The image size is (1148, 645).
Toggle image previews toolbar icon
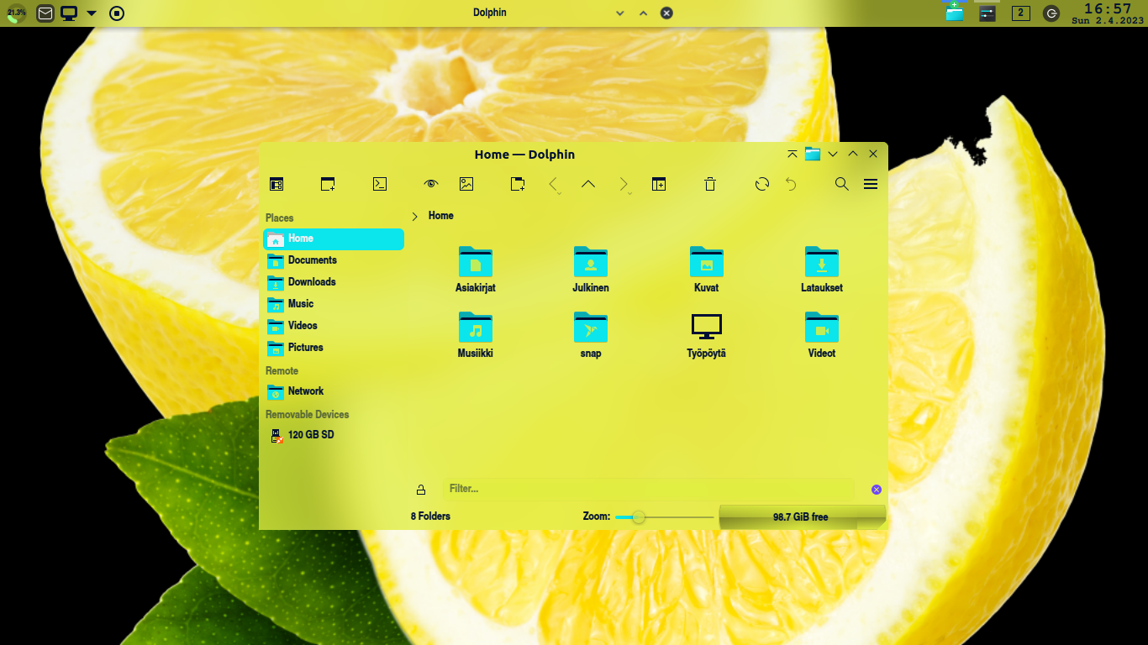click(x=466, y=184)
